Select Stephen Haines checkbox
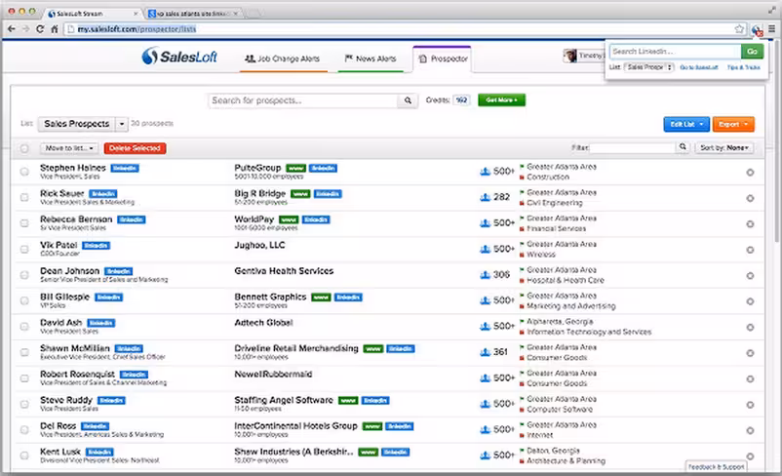 pos(24,172)
